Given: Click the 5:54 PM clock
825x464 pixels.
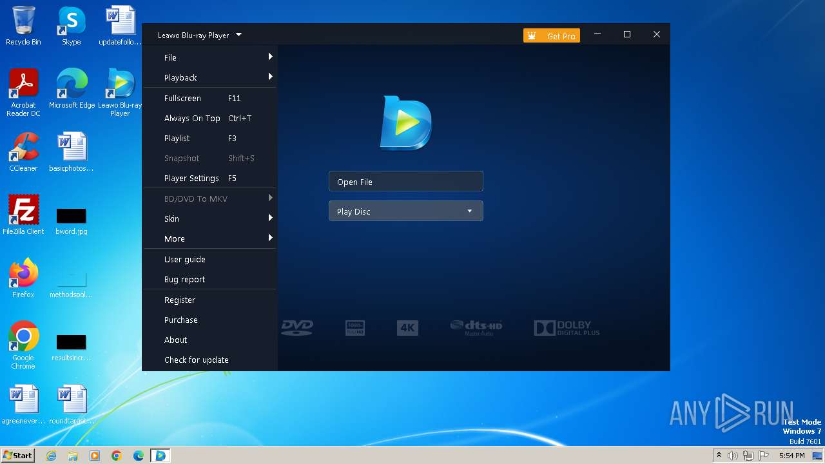Looking at the screenshot, I should coord(791,456).
